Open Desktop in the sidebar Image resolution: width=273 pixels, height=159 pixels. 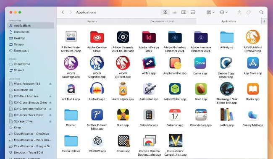pos(31,38)
